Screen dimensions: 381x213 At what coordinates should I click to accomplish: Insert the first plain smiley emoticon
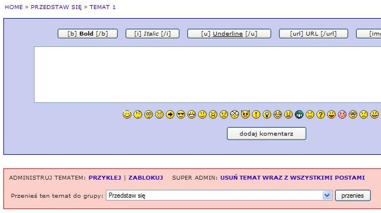[x=127, y=114]
